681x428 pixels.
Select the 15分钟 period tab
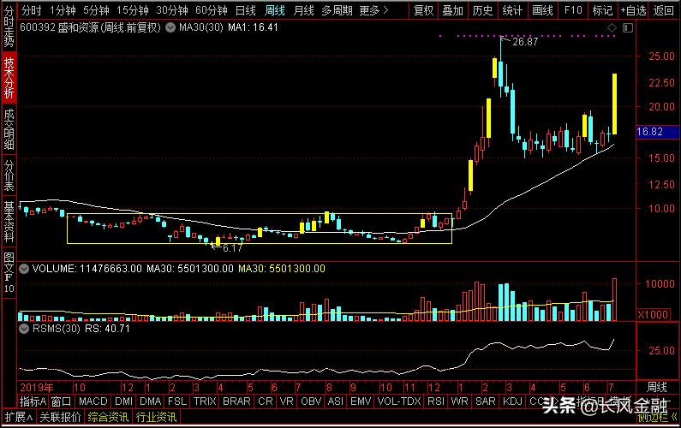click(132, 10)
